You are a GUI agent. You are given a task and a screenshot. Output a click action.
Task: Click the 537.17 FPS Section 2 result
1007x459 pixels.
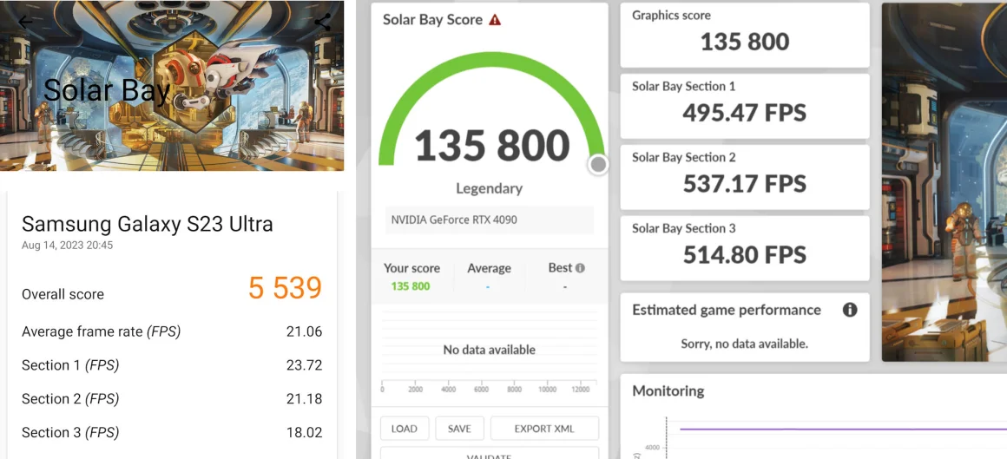(744, 184)
